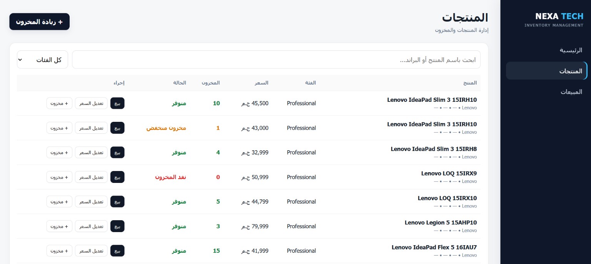Click + مخزون for the 45,500 IdeaPad Slim 3
This screenshot has width=591, height=264.
pos(59,103)
